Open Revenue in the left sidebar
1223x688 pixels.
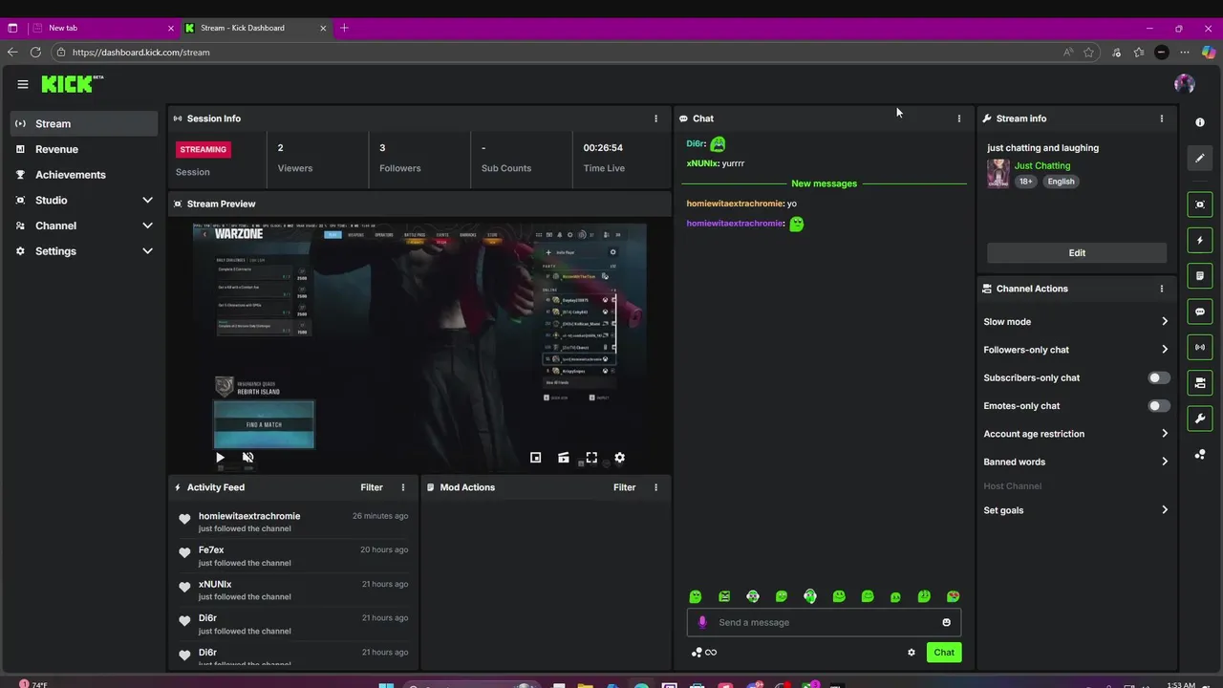pyautogui.click(x=84, y=149)
